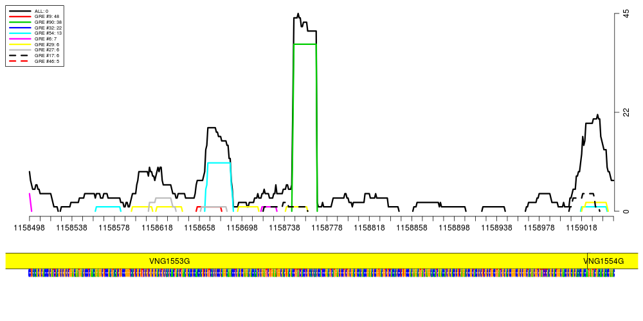Click the short magenta line at far left
The width and height of the screenshot is (643, 321).
point(30,202)
